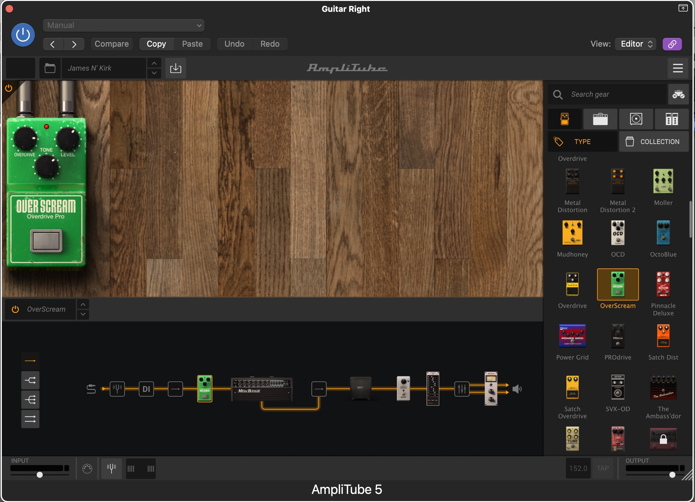Select the two-path split routing icon
695x502 pixels.
pyautogui.click(x=30, y=380)
